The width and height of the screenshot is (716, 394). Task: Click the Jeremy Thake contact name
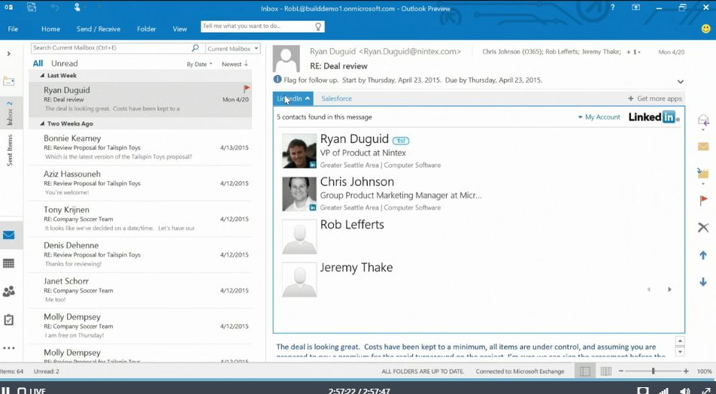click(x=356, y=268)
